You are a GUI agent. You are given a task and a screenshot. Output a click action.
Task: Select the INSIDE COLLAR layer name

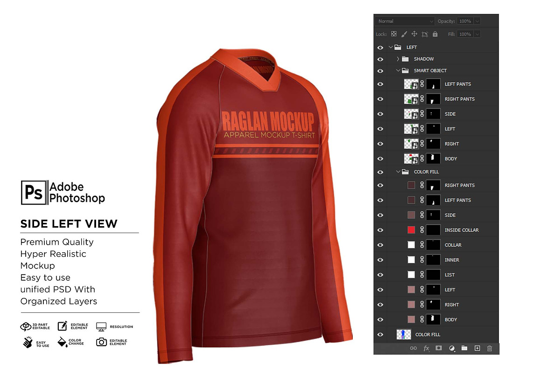coord(462,230)
